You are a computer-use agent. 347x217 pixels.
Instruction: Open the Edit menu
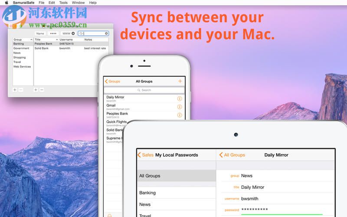(x=52, y=3)
